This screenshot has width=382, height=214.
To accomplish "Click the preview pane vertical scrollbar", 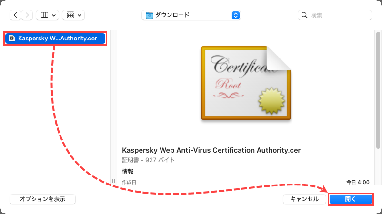I will tap(378, 90).
